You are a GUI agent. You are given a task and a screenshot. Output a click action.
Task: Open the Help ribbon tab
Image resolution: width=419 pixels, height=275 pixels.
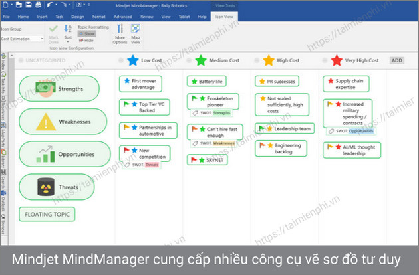(x=202, y=17)
